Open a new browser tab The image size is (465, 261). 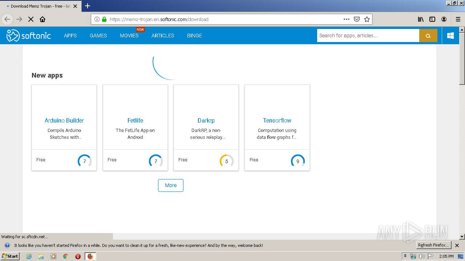(x=88, y=6)
